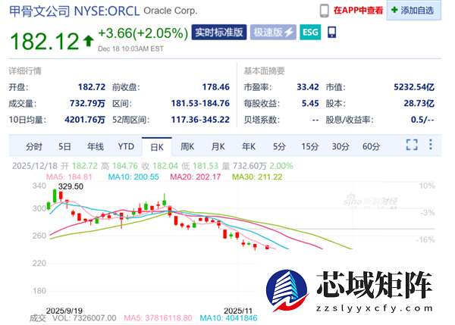
Task: Switch to 月K monthly candlestick view
Action: tap(218, 145)
